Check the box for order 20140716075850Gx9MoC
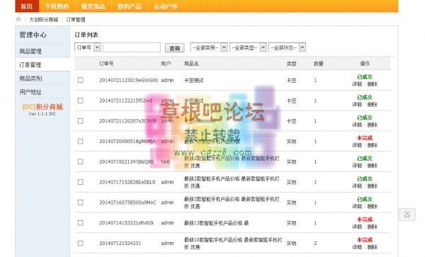Image resolution: width=425 pixels, height=257 pixels. (x=81, y=202)
